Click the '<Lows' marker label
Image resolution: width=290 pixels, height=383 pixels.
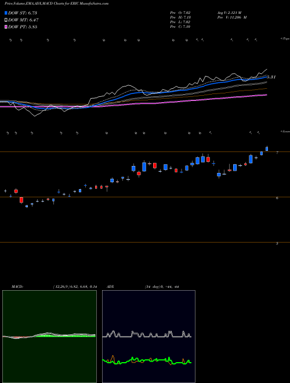pos(285,132)
